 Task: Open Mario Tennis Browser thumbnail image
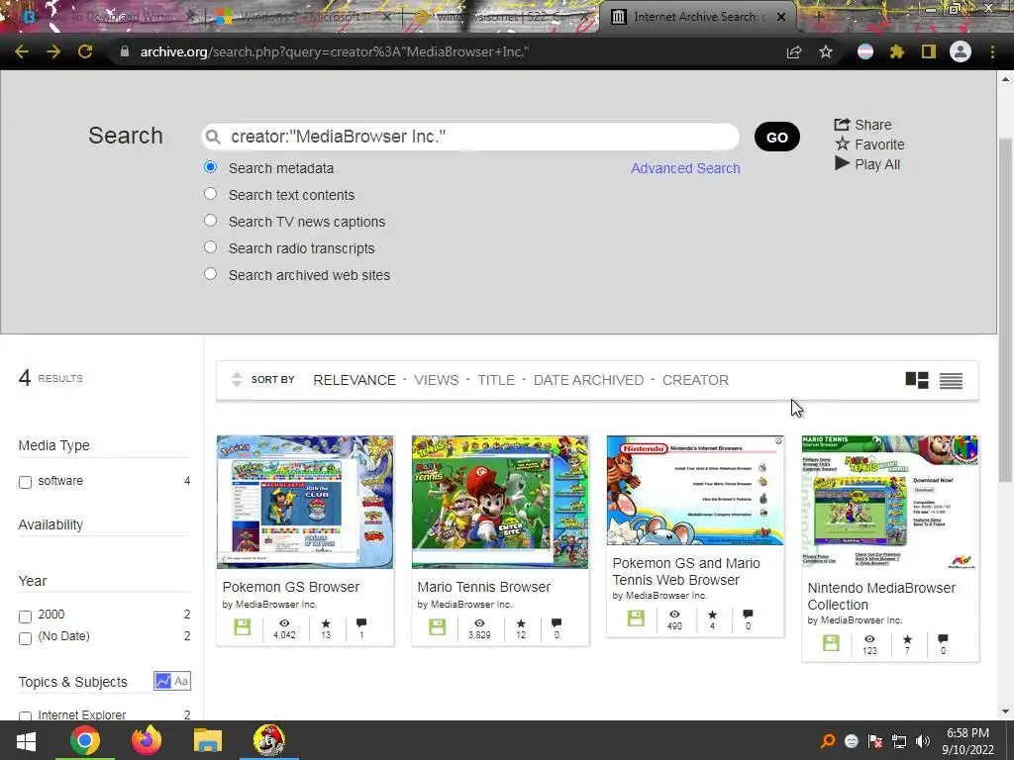tap(500, 502)
